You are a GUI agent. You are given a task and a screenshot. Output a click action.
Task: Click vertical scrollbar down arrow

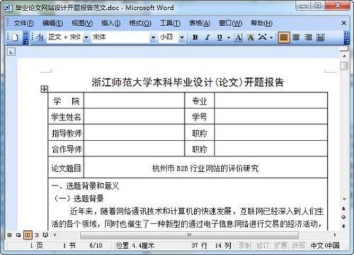pos(344,199)
